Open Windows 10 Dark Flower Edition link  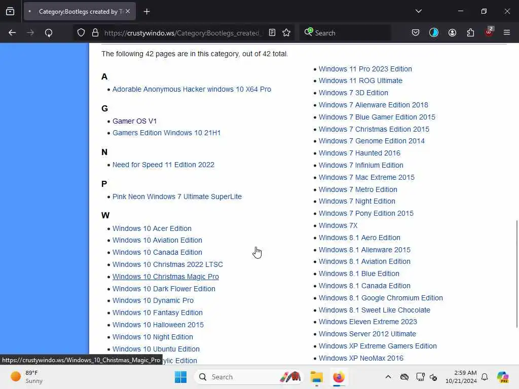coord(164,289)
